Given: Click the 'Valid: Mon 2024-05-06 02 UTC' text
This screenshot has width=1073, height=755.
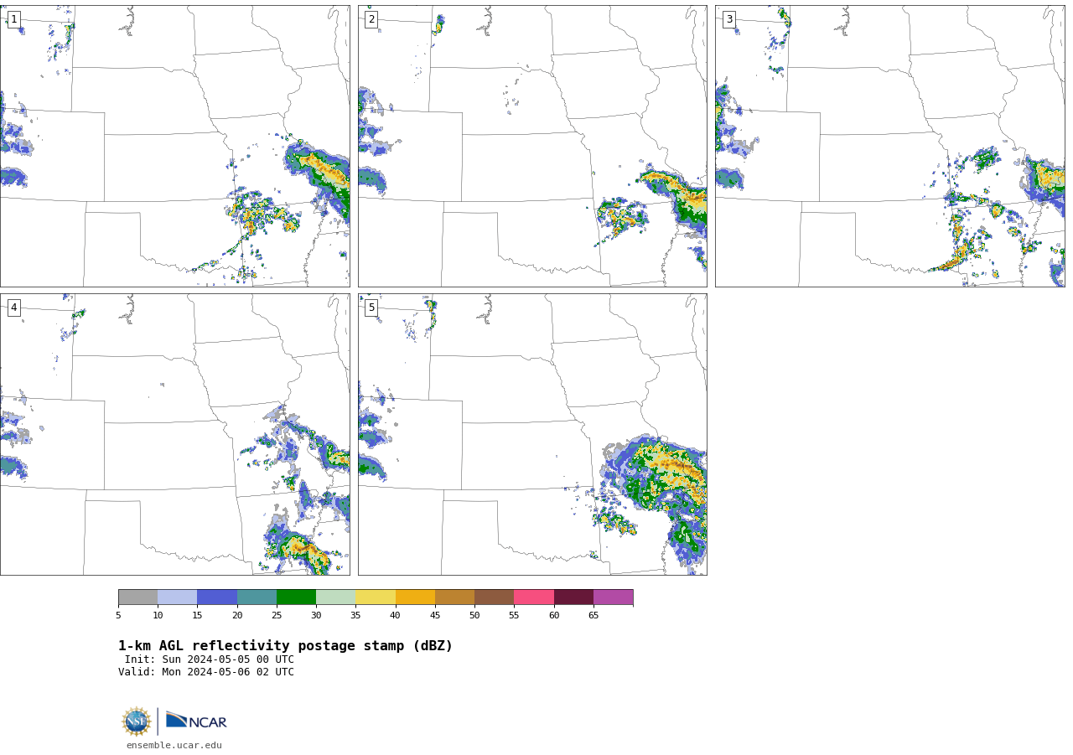Looking at the screenshot, I should pos(206,672).
